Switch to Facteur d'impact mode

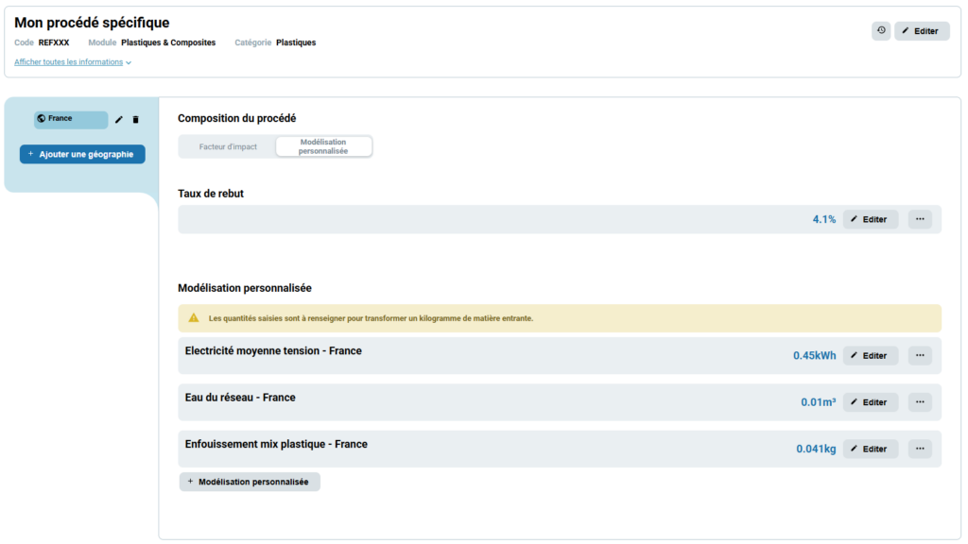coord(228,146)
